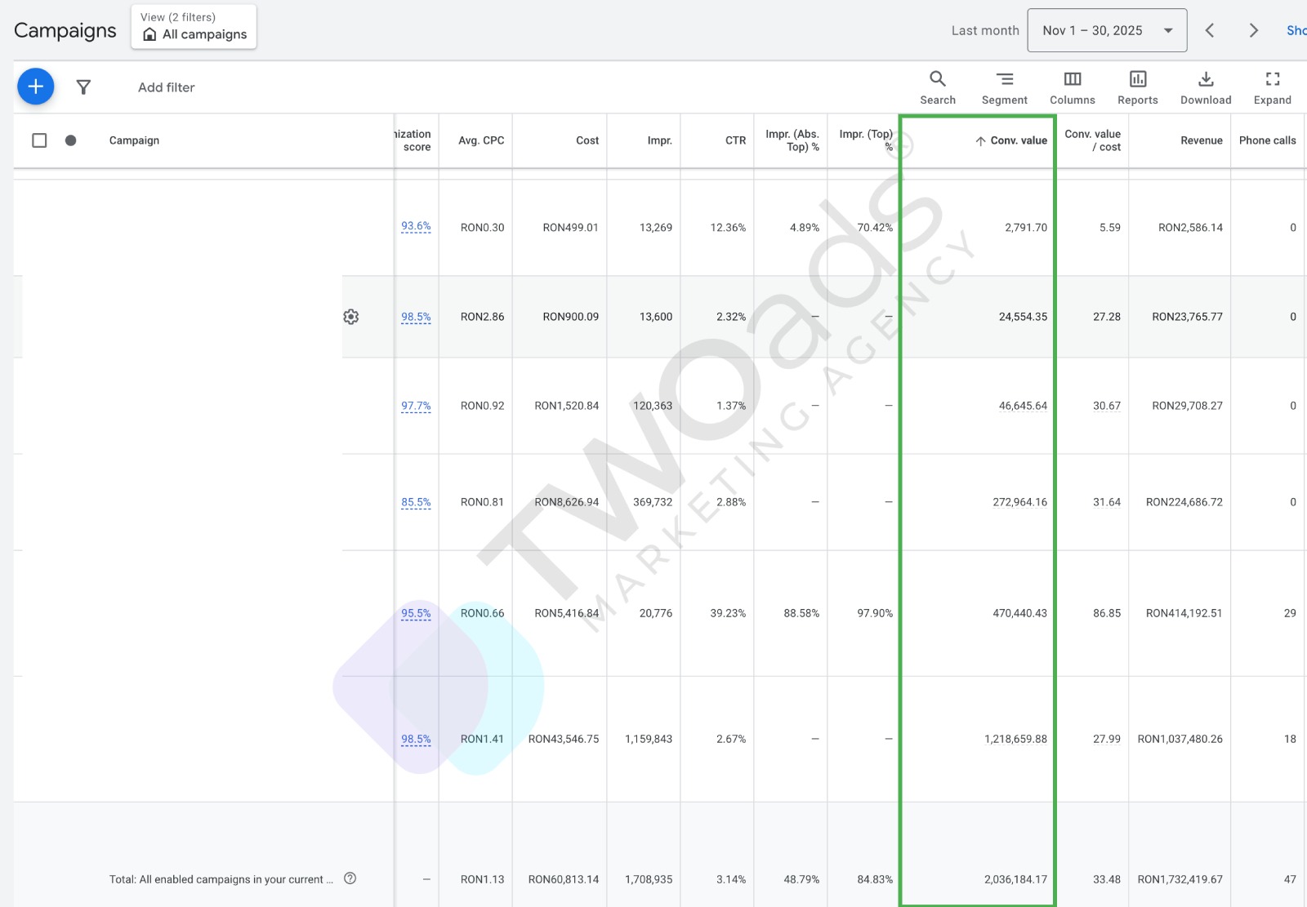Go to the next date range
Viewport: 1307px width, 907px height.
(1253, 31)
